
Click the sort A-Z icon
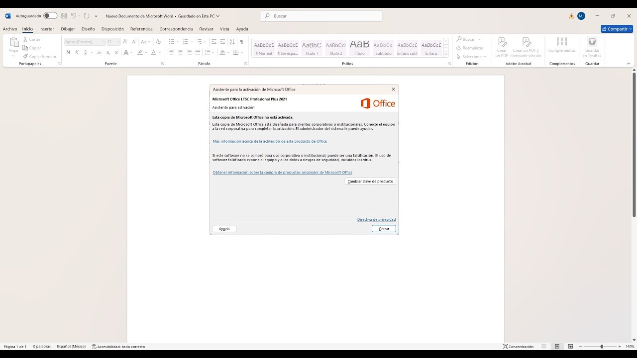(232, 42)
